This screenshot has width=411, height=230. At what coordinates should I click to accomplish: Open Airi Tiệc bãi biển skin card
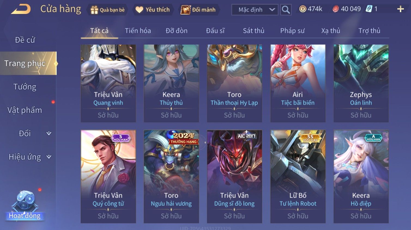(298, 83)
